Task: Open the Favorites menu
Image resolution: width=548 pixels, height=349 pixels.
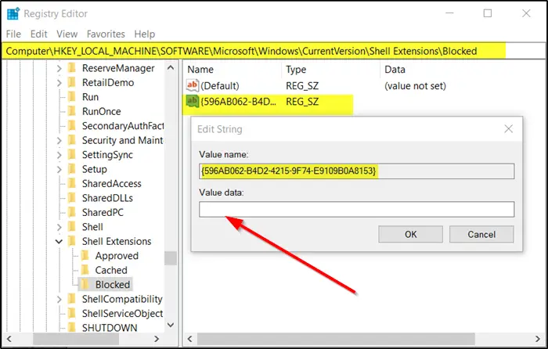Action: pyautogui.click(x=106, y=34)
